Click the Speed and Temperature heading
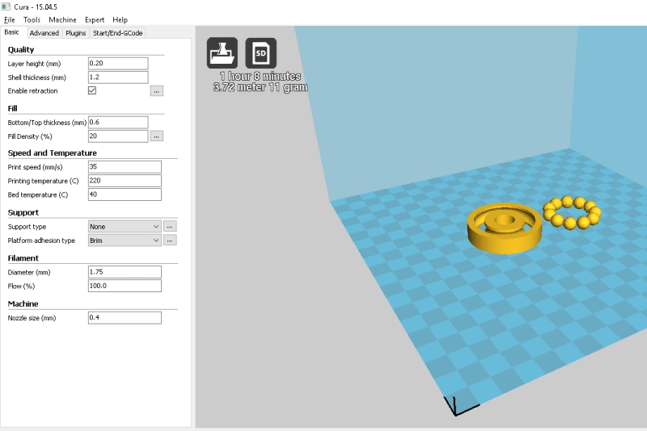647x431 pixels. tap(53, 153)
